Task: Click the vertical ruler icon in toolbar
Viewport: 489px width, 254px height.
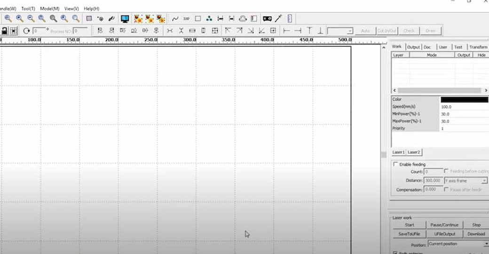Action: (x=290, y=19)
